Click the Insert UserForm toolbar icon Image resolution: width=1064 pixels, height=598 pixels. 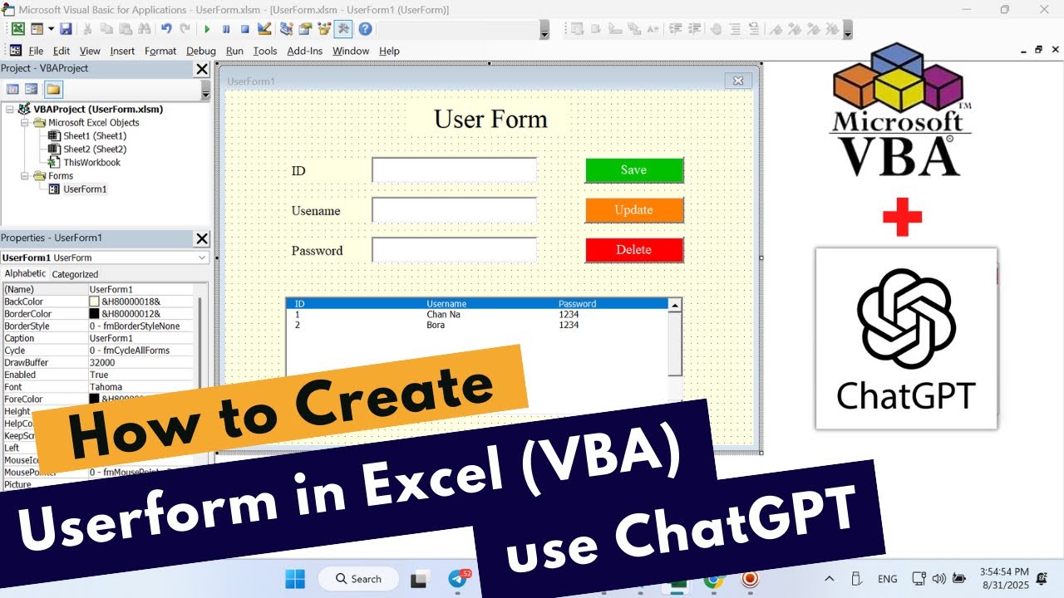(37, 29)
